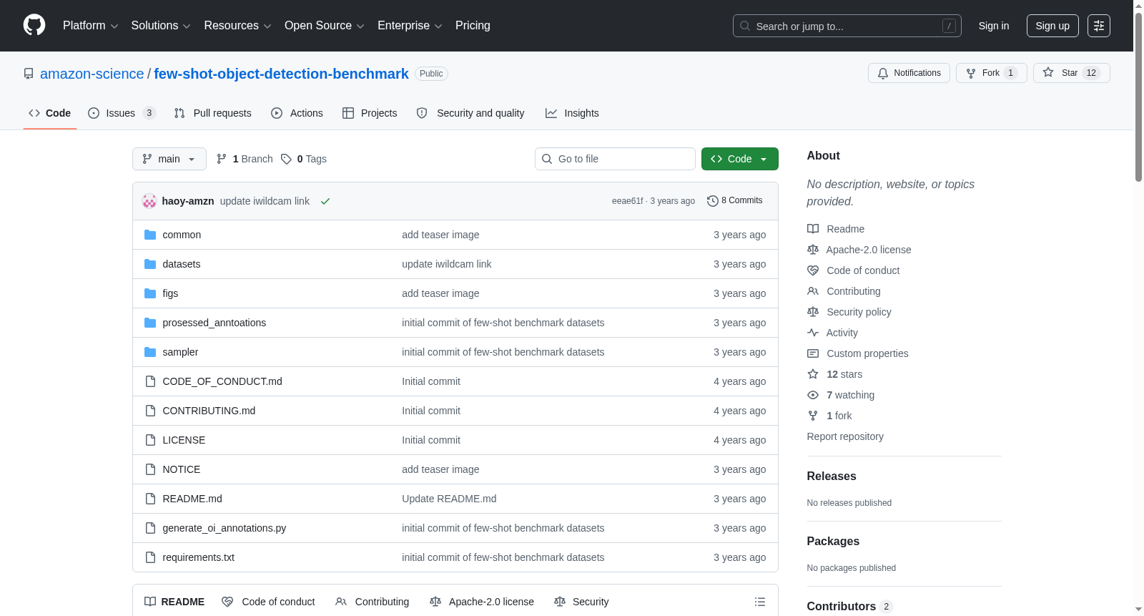Star this repository
Screen dimensions: 1144x616
[1071, 73]
